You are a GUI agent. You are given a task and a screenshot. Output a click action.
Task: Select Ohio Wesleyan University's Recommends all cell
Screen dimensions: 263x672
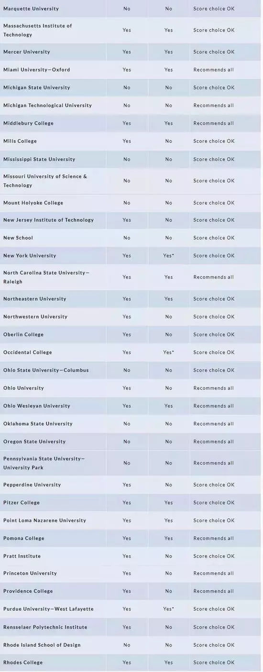pyautogui.click(x=214, y=406)
